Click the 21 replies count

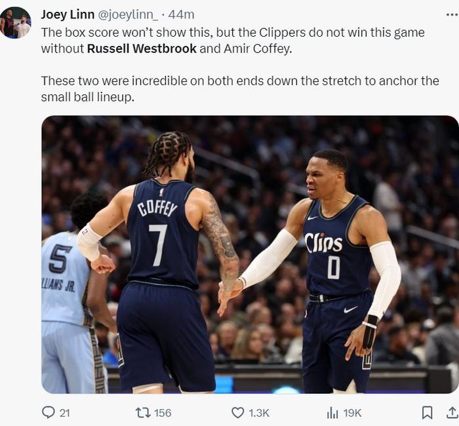[x=65, y=413]
